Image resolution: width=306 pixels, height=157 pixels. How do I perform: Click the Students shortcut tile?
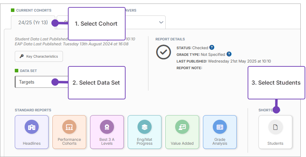click(x=275, y=132)
